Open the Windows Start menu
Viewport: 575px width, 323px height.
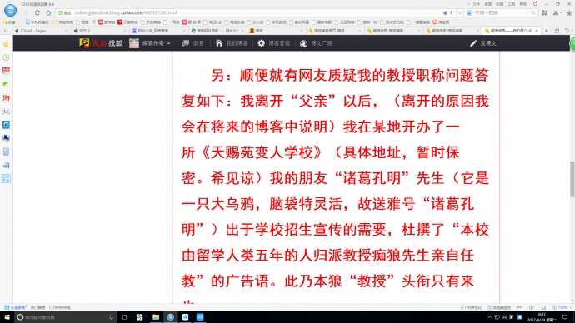coord(7,317)
